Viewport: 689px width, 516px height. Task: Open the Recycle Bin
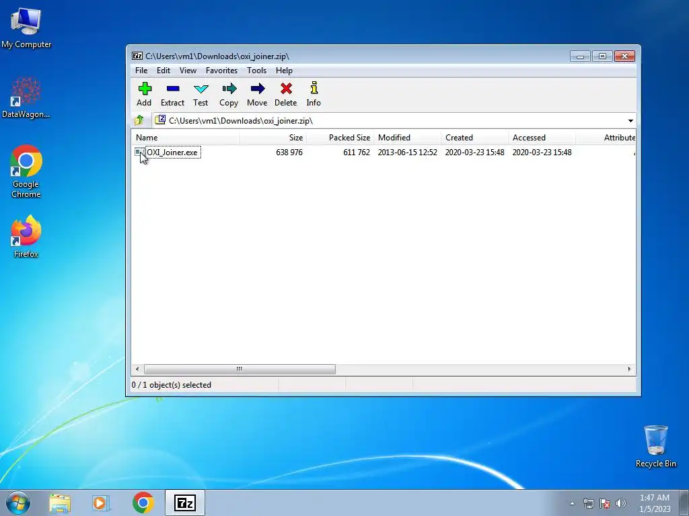[655, 446]
